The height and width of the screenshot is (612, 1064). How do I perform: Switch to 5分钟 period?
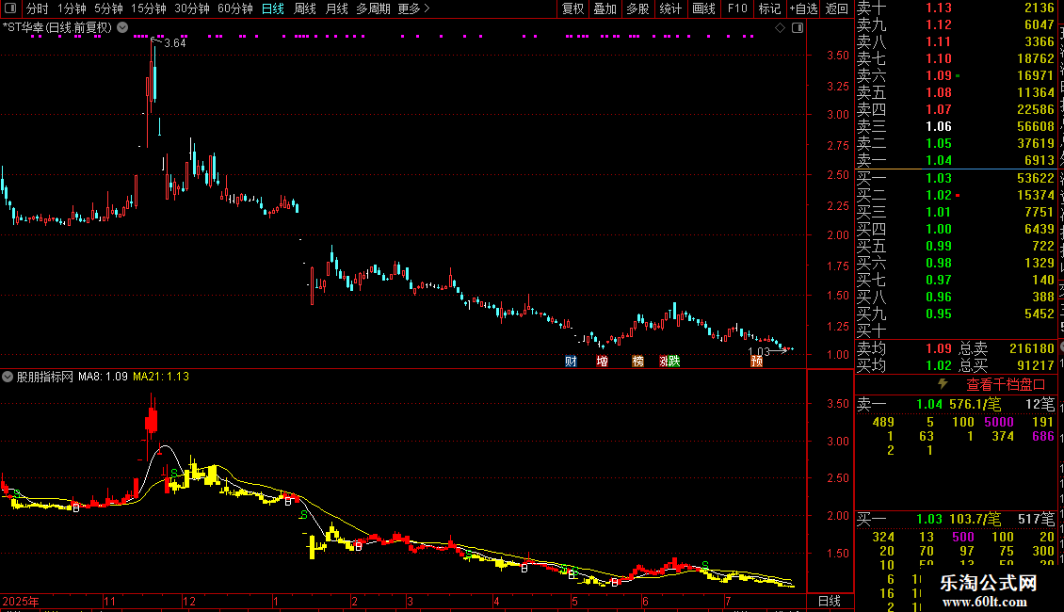(108, 8)
